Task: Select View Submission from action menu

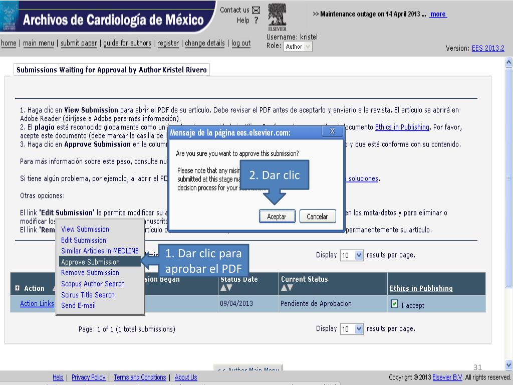Action: pos(85,229)
